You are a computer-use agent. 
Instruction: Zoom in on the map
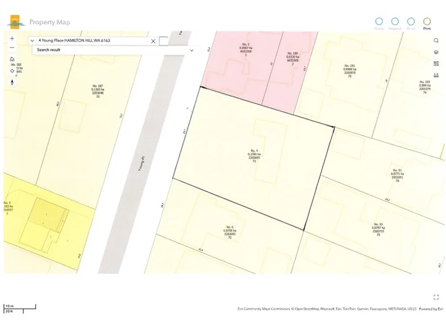point(12,38)
